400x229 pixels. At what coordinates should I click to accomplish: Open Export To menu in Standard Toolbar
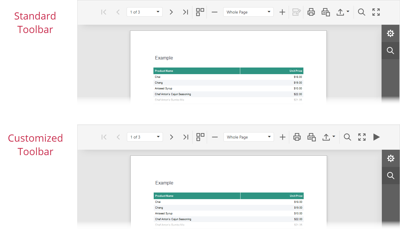[x=343, y=12]
